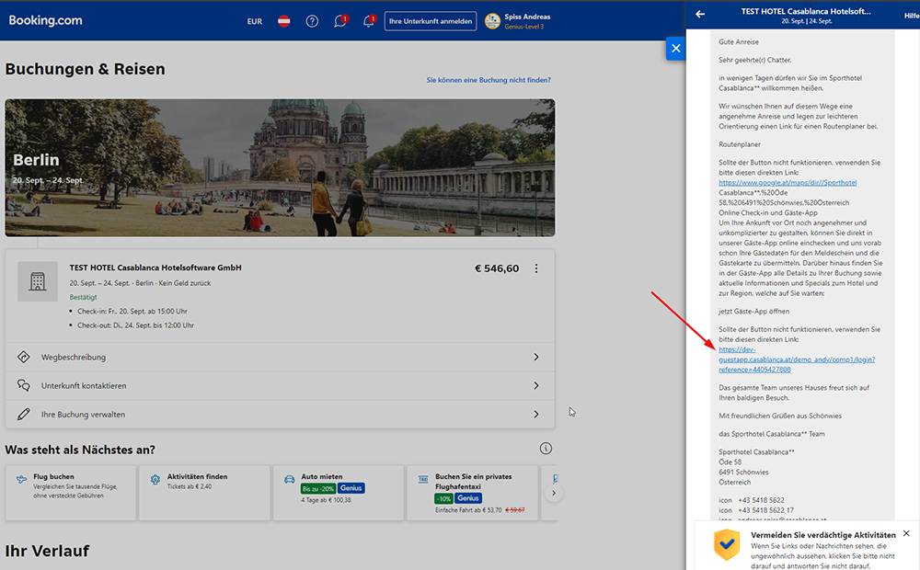The height and width of the screenshot is (570, 920).
Task: Click 'Sie können eine Buchung nicht finden?' link
Action: click(x=488, y=80)
